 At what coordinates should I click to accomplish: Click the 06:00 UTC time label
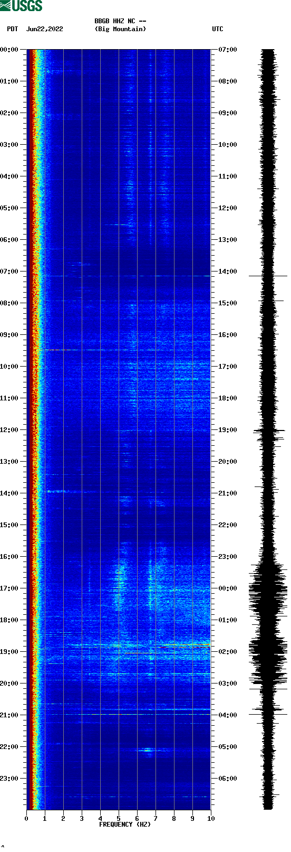point(228,779)
